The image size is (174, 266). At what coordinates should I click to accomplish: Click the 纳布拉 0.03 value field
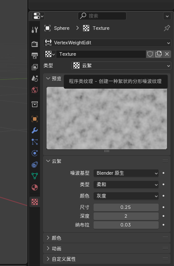coord(126,225)
